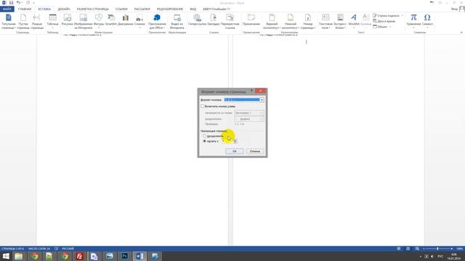Switch to the ВИД tab

(193, 9)
